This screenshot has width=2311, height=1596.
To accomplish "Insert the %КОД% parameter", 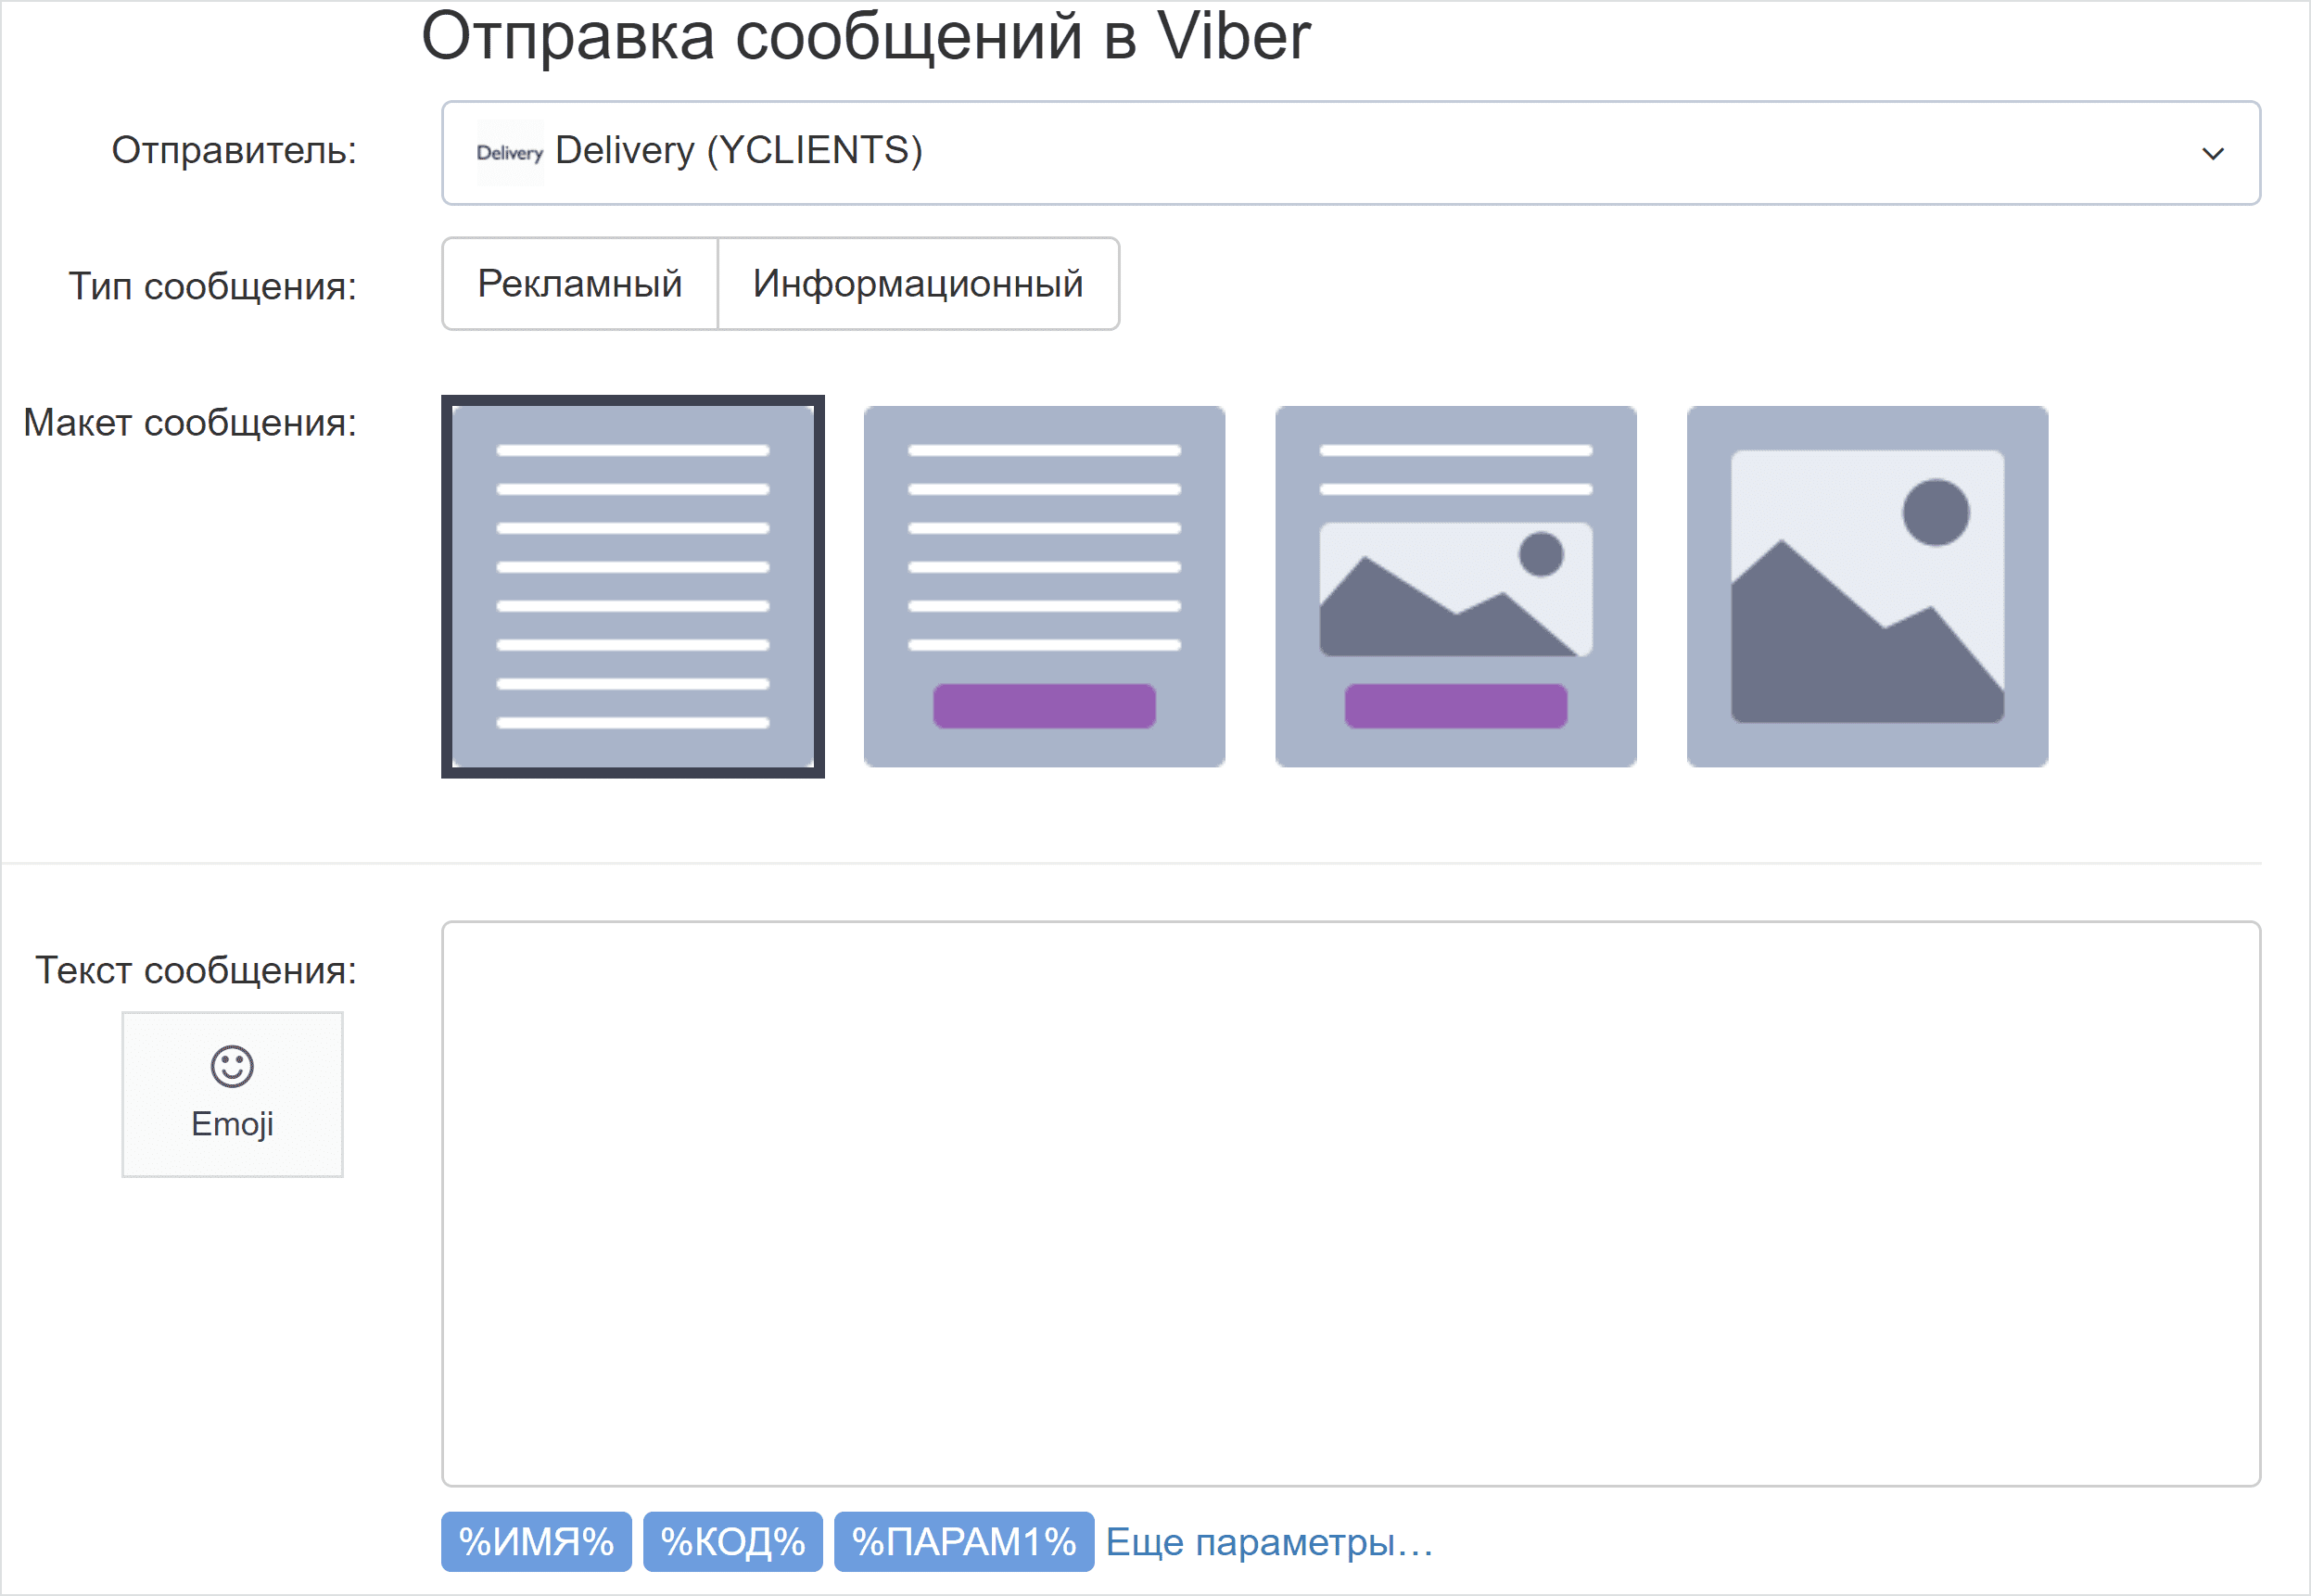I will (x=732, y=1542).
